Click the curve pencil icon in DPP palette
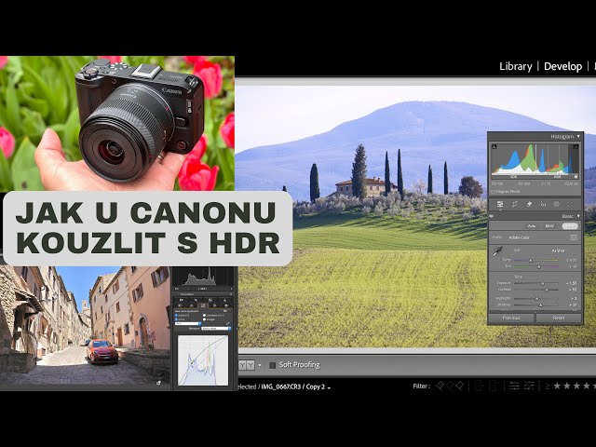 227,323
